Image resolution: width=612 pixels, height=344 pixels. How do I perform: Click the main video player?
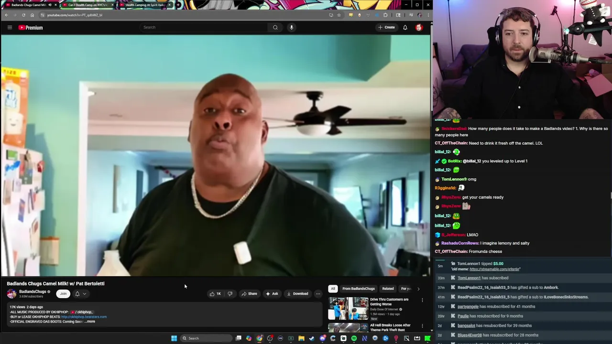[215, 155]
